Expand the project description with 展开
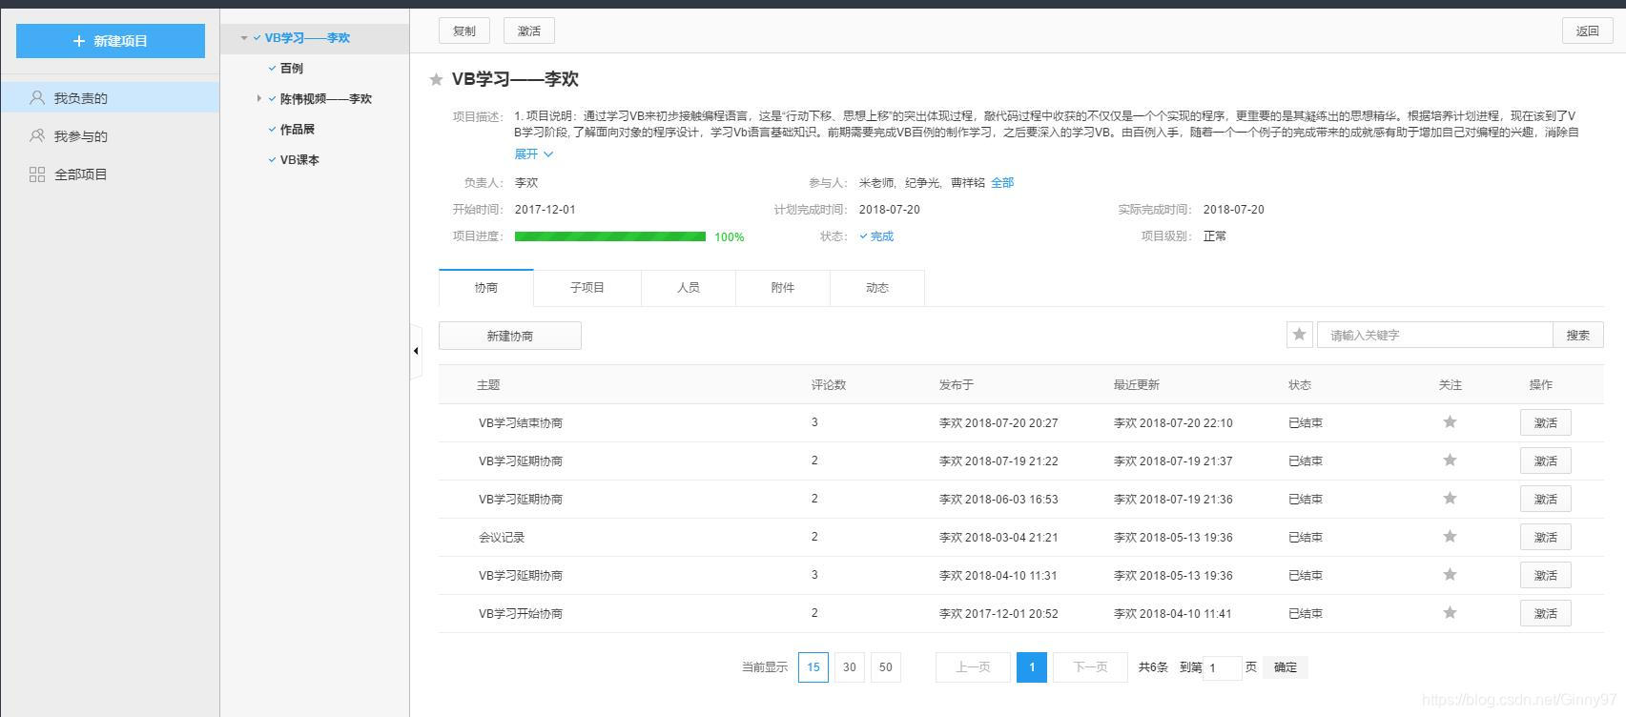 (x=533, y=154)
